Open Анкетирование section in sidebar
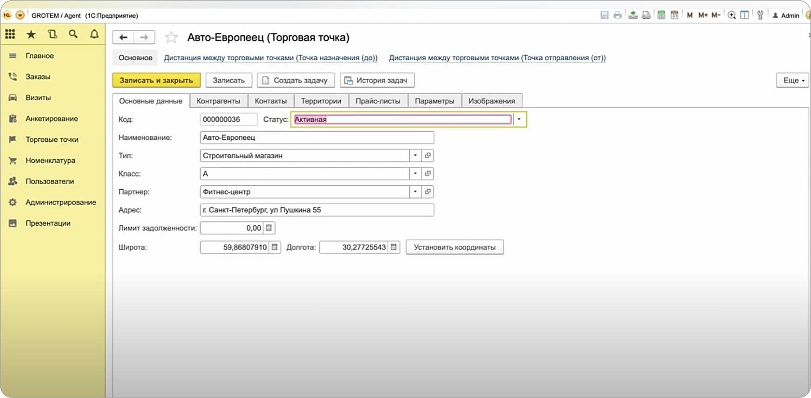The width and height of the screenshot is (811, 398). tap(53, 119)
